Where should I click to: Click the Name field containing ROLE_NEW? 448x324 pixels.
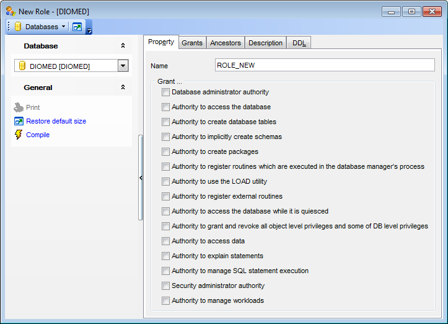click(325, 65)
